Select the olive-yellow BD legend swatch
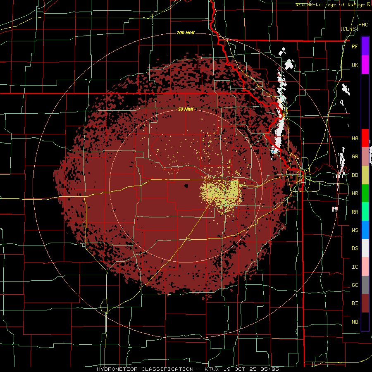The width and height of the screenshot is (372, 372). point(365,175)
